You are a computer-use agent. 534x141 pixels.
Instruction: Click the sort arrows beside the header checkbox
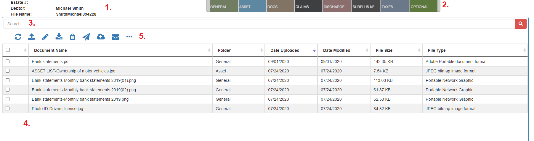tap(25, 50)
